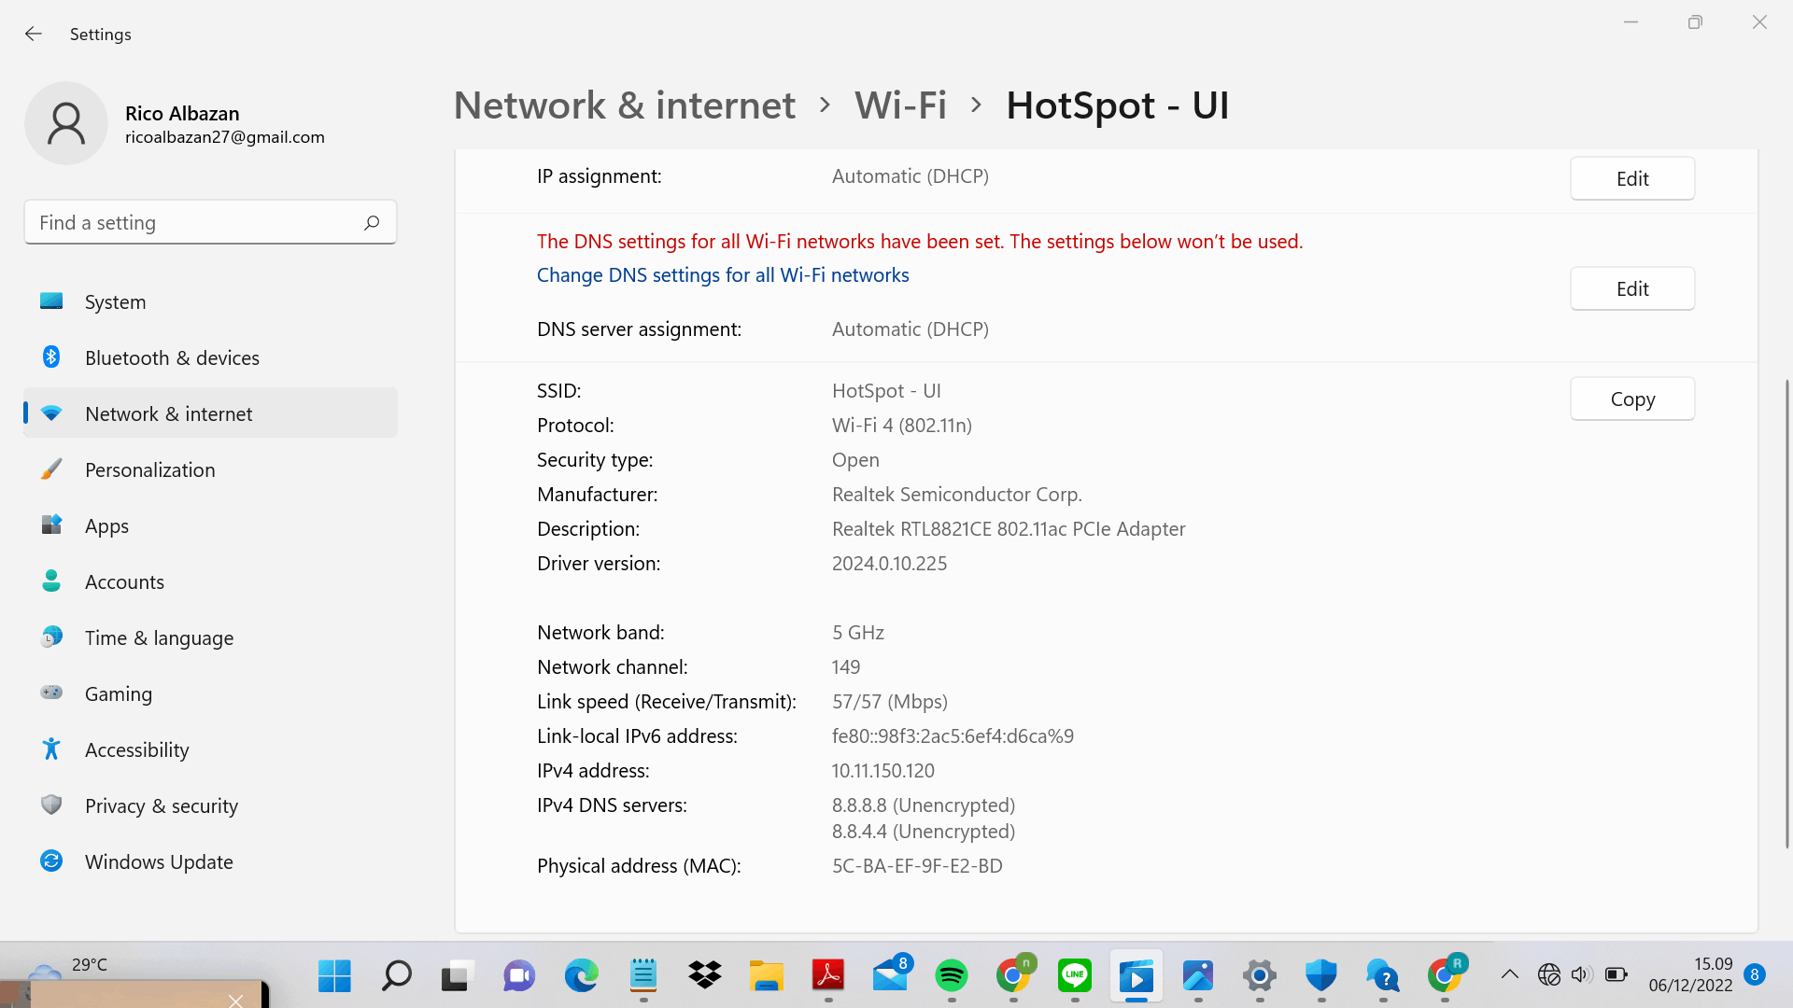Edit the IP assignment setting

tap(1631, 178)
